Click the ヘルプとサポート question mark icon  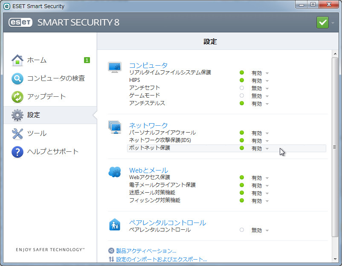click(x=17, y=151)
